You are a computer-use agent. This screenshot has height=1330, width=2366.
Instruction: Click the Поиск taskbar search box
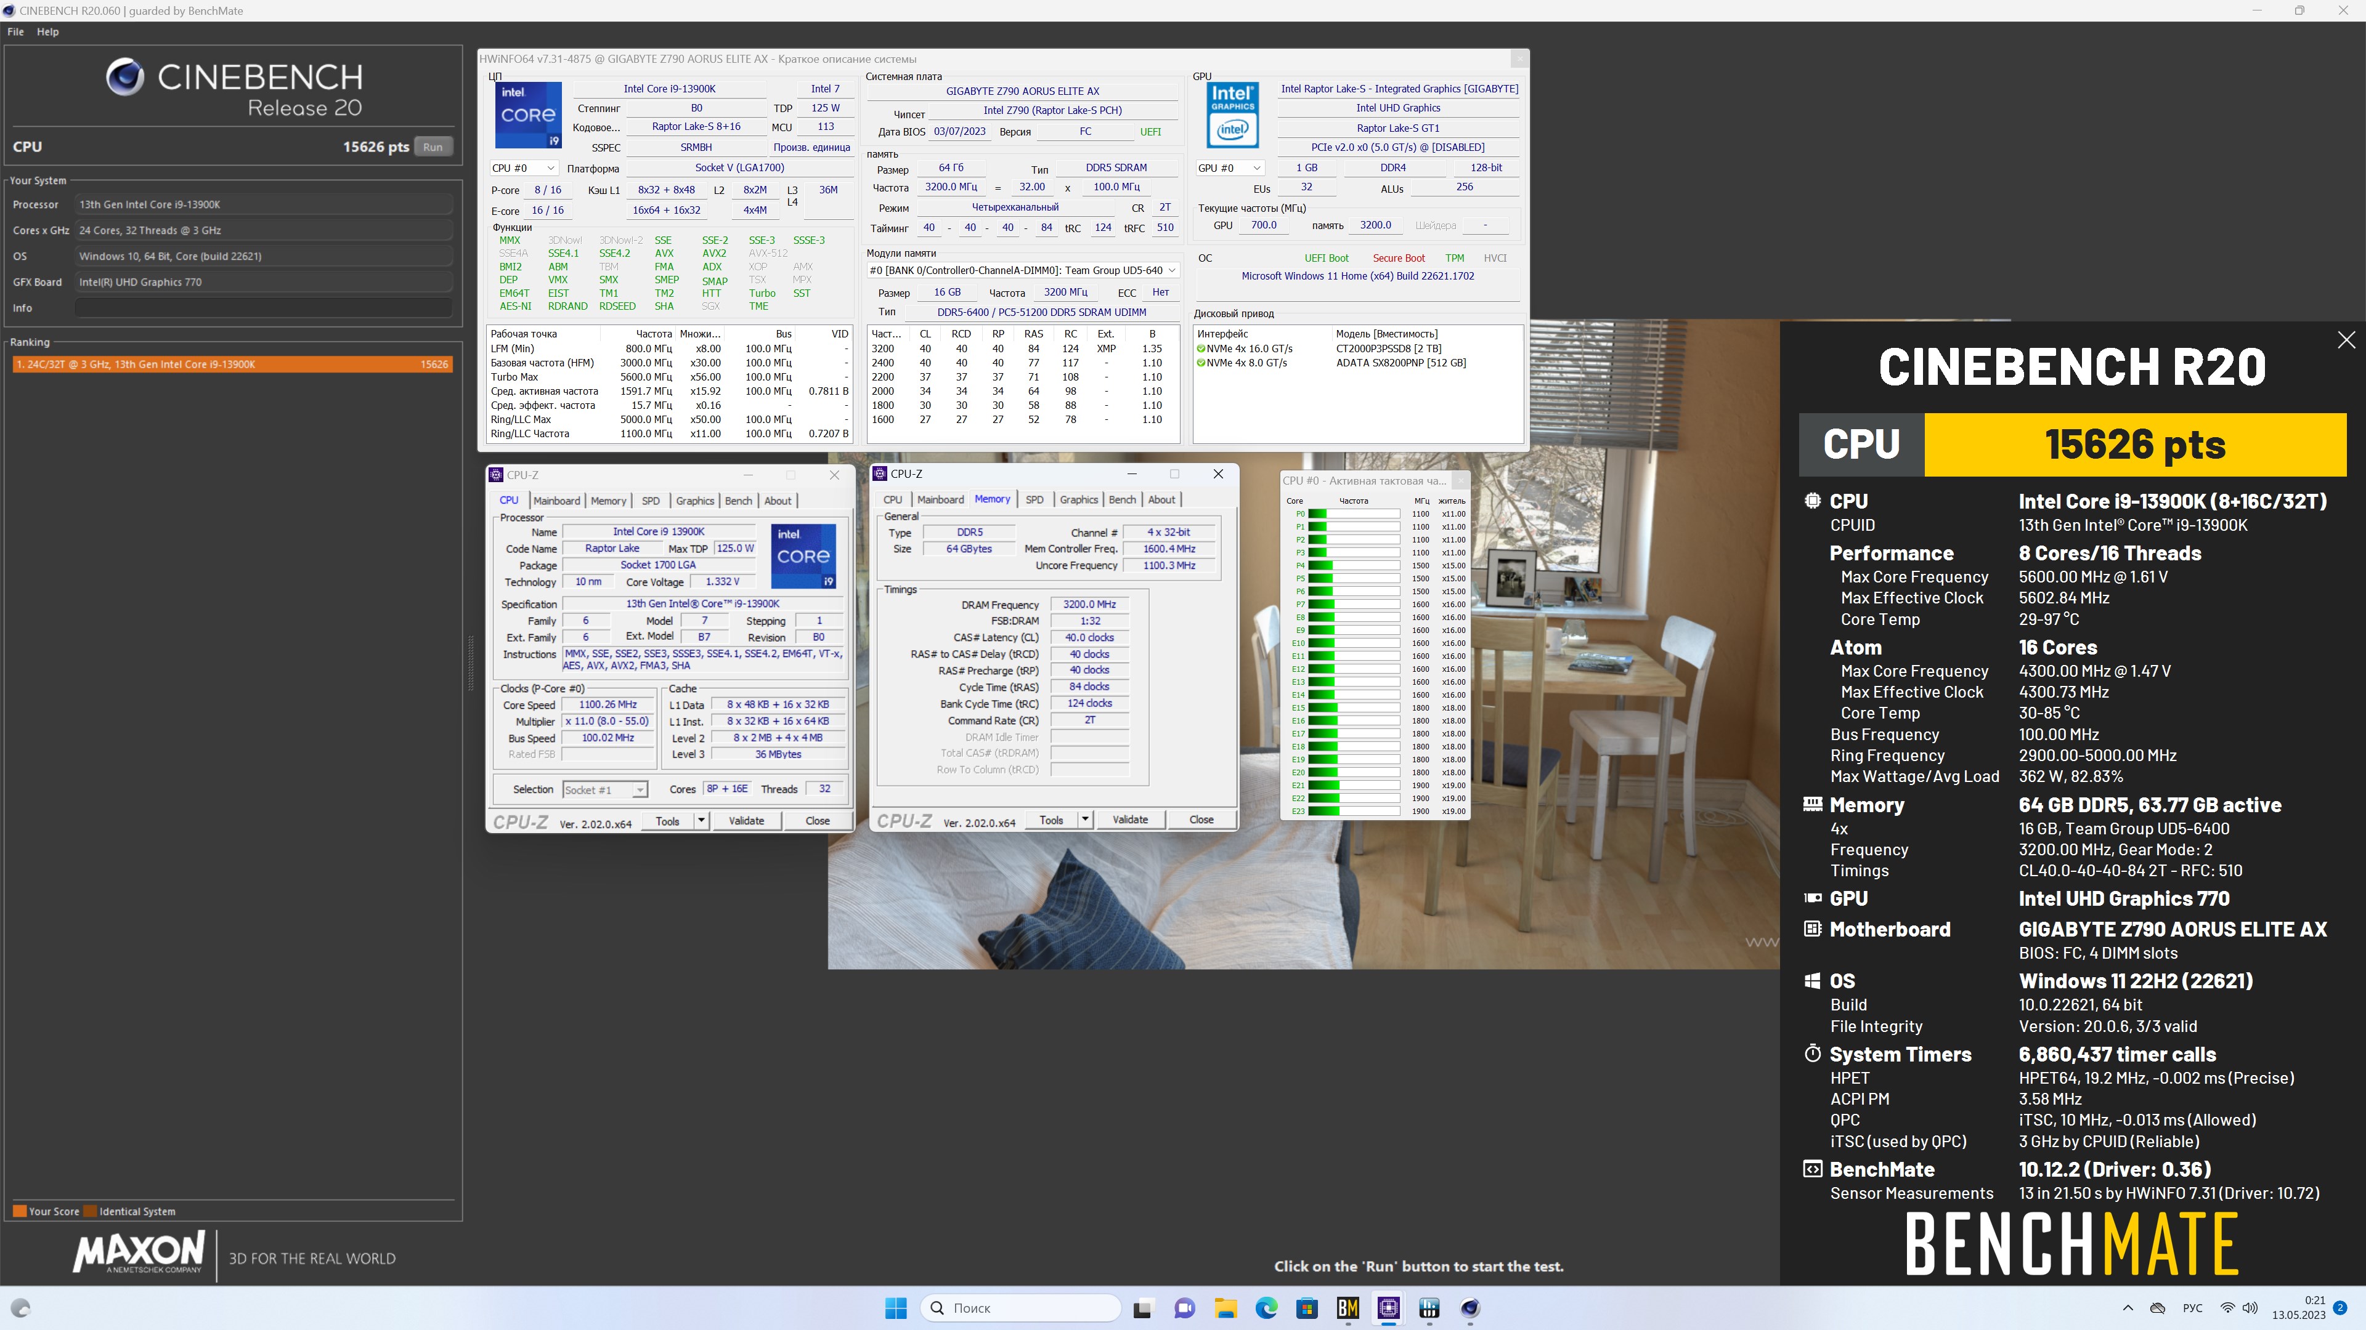pyautogui.click(x=1020, y=1308)
